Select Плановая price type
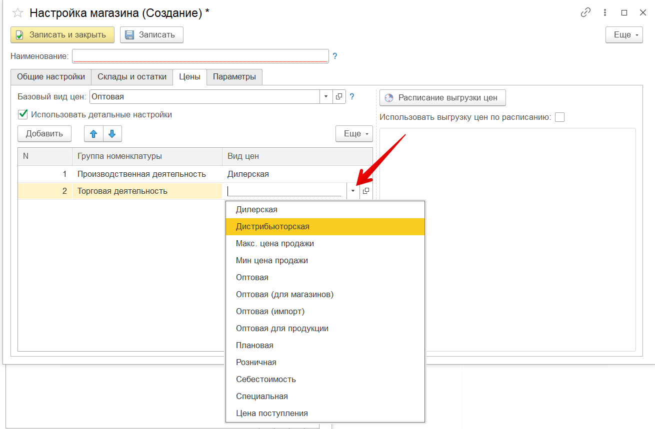Viewport: 655px width, 429px height. click(x=325, y=346)
